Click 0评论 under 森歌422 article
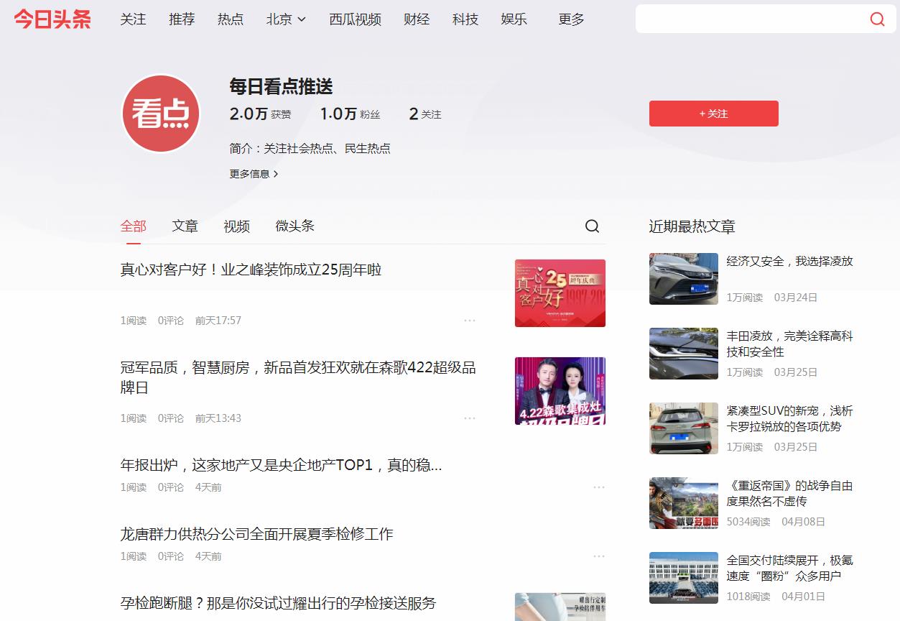The width and height of the screenshot is (900, 621). (x=171, y=418)
